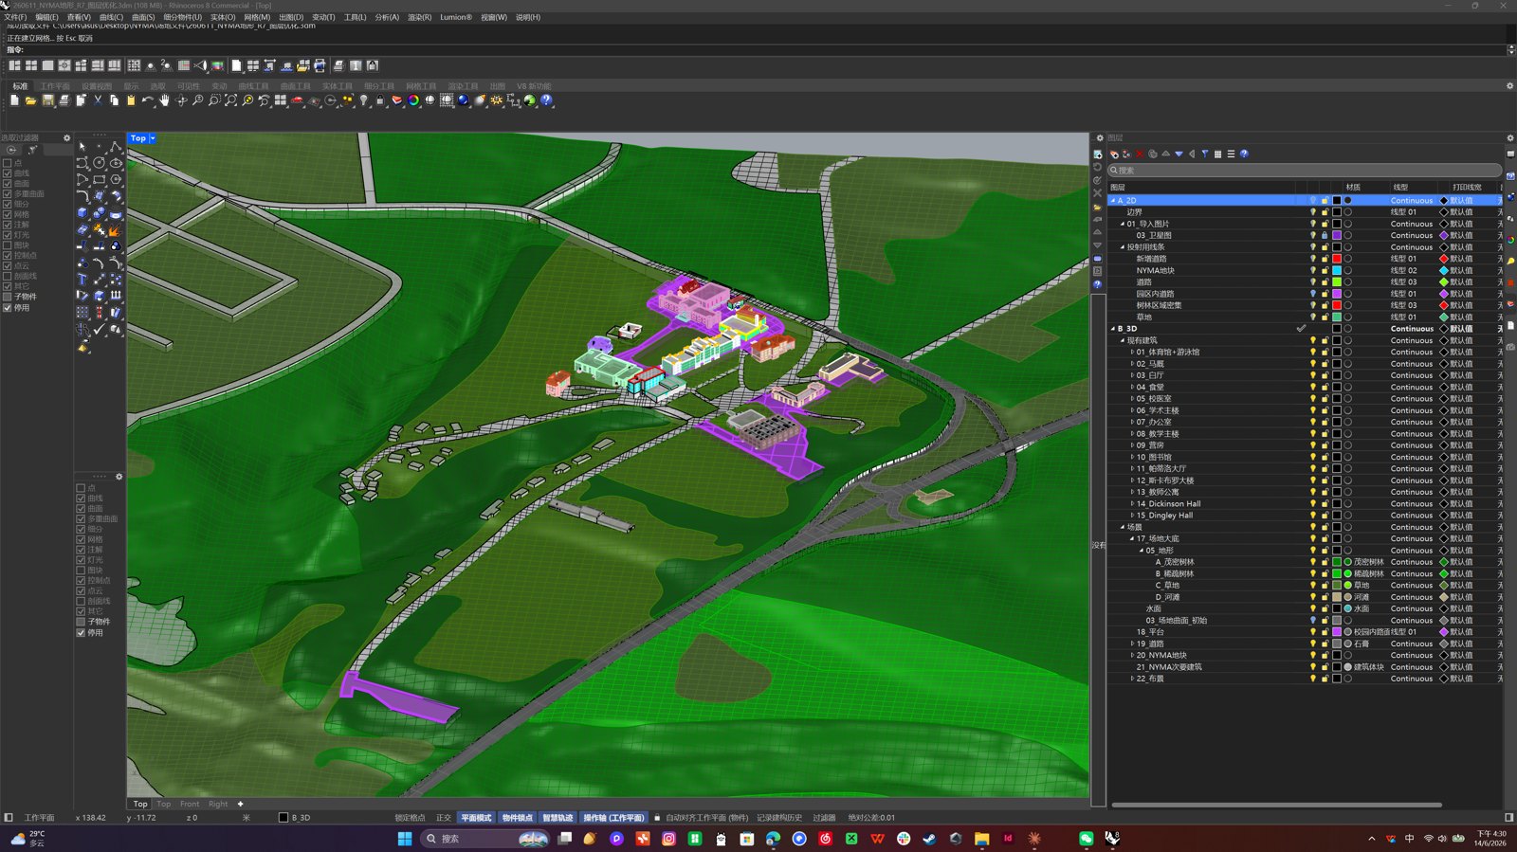Toggle lock icon of 03_卫星图 layer

[1325, 235]
